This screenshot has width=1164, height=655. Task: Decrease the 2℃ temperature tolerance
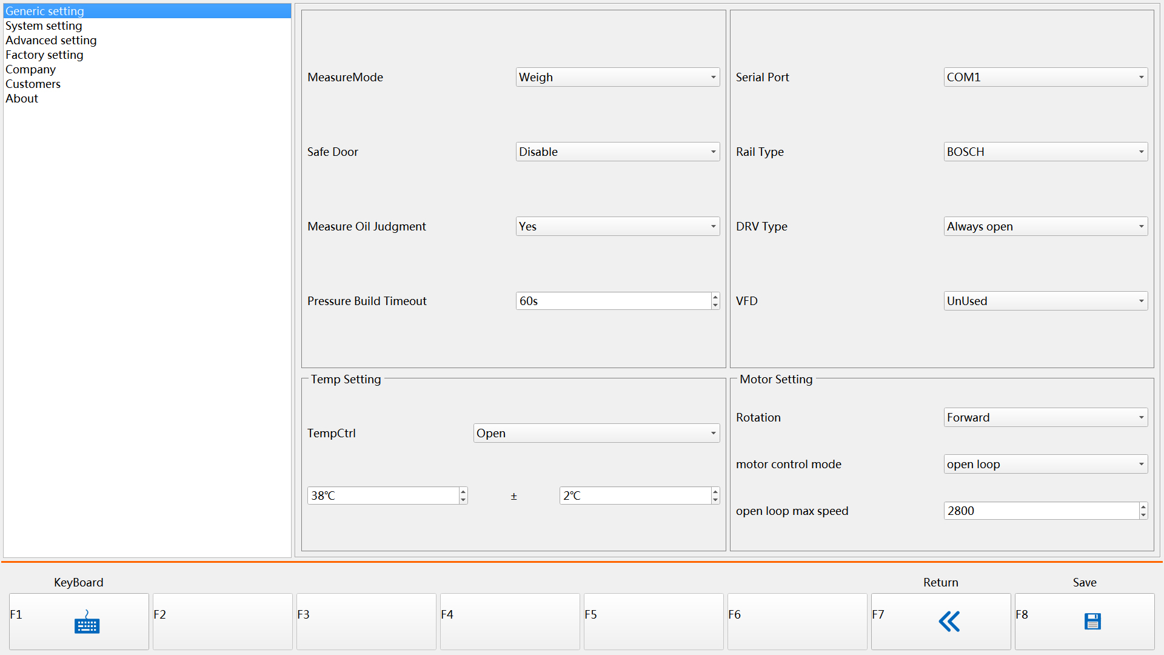[715, 500]
